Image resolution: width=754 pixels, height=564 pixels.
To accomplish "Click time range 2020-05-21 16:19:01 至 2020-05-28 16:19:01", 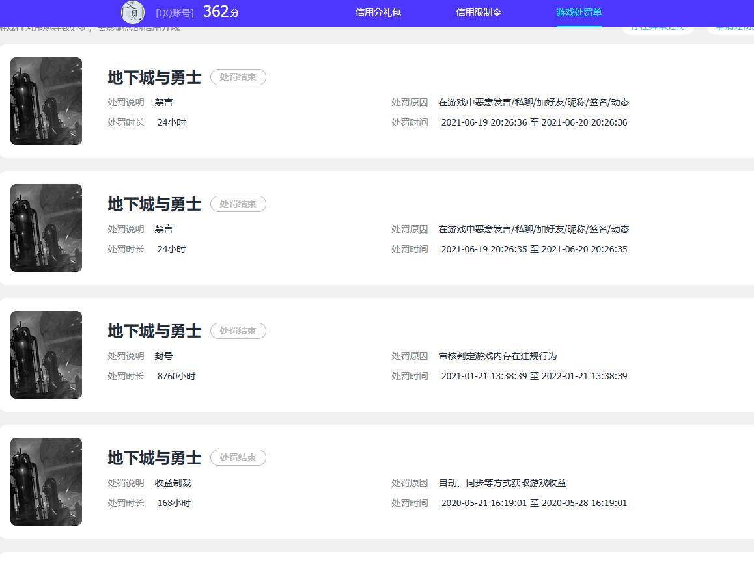I will (534, 503).
